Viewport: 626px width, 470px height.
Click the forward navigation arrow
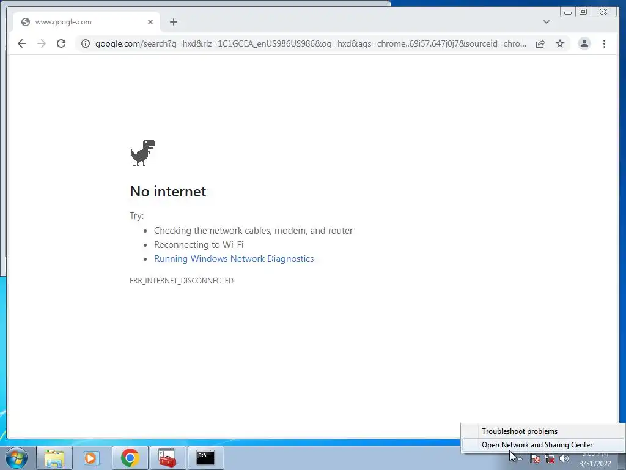(x=42, y=43)
